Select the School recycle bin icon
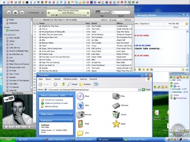This screenshot has width=190, height=142. point(116,115)
